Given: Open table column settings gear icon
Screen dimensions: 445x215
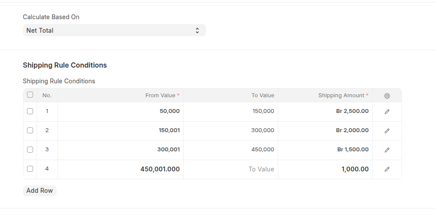Looking at the screenshot, I should (x=387, y=96).
